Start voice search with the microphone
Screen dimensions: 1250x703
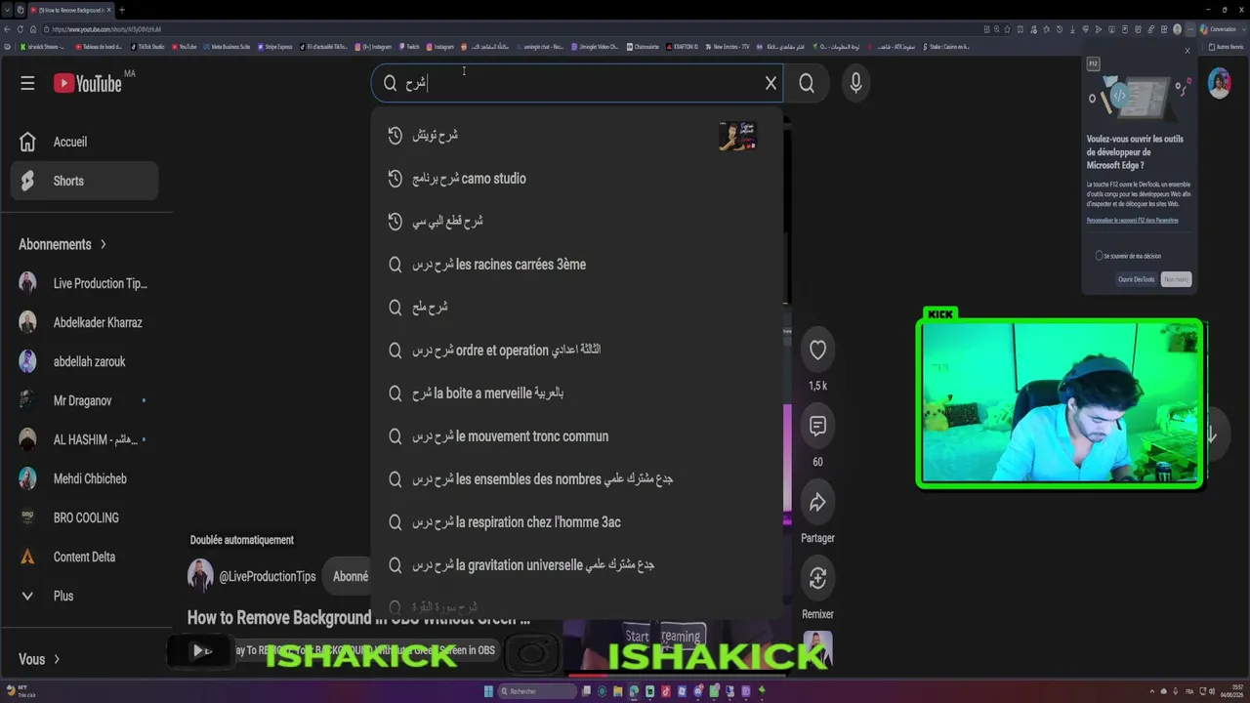click(x=855, y=83)
